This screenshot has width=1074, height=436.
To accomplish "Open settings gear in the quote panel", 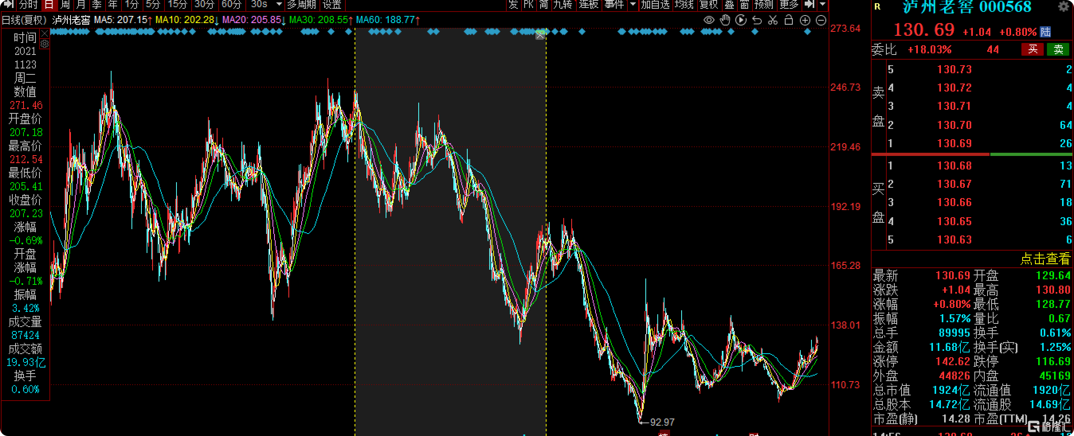I will click(1064, 6).
